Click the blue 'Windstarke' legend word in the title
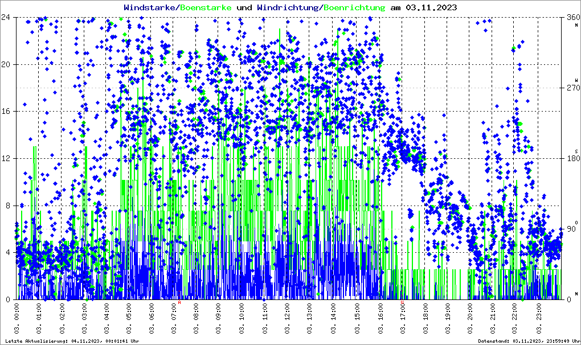The image size is (581, 345). 150,7
